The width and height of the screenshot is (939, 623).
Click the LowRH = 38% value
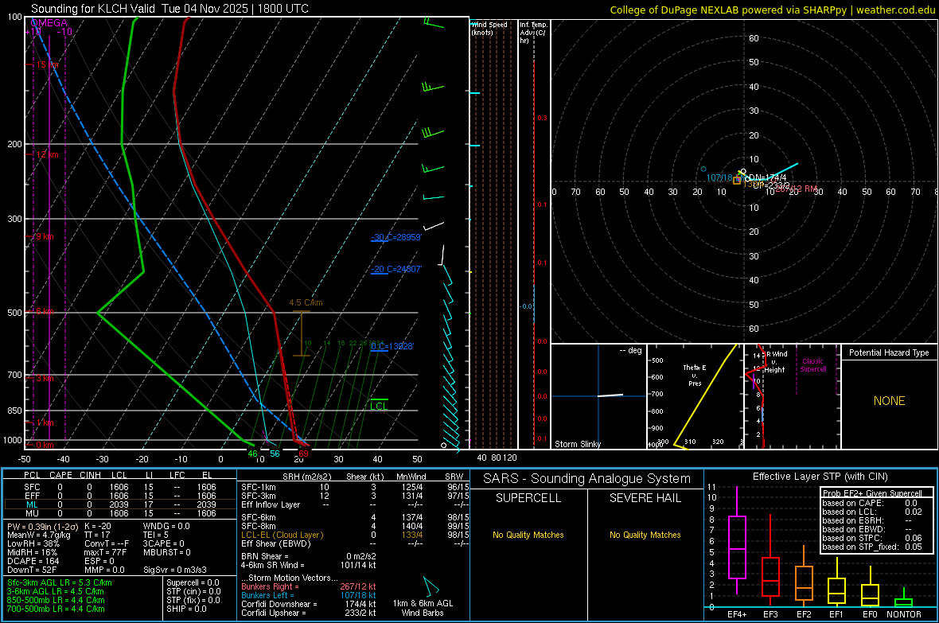tap(33, 543)
